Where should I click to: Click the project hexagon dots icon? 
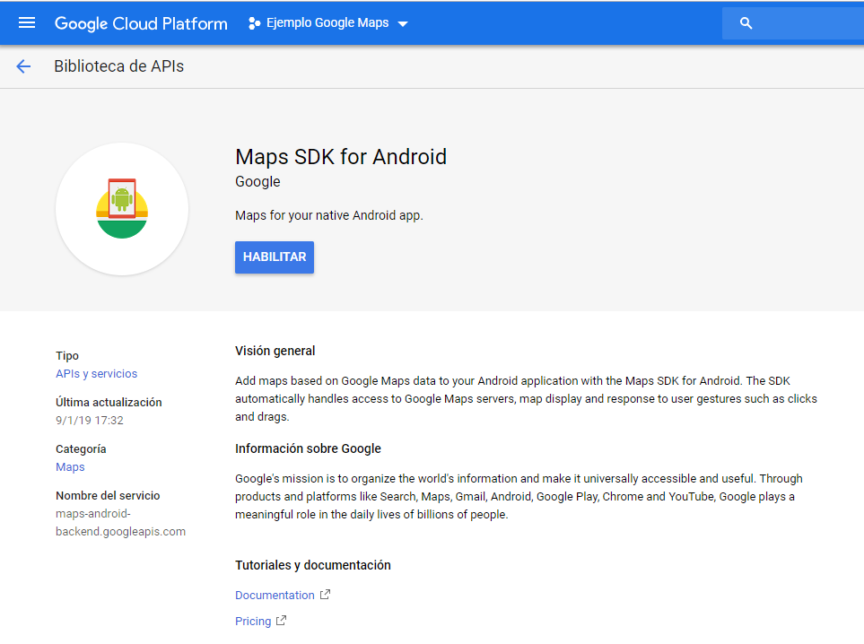pos(255,23)
